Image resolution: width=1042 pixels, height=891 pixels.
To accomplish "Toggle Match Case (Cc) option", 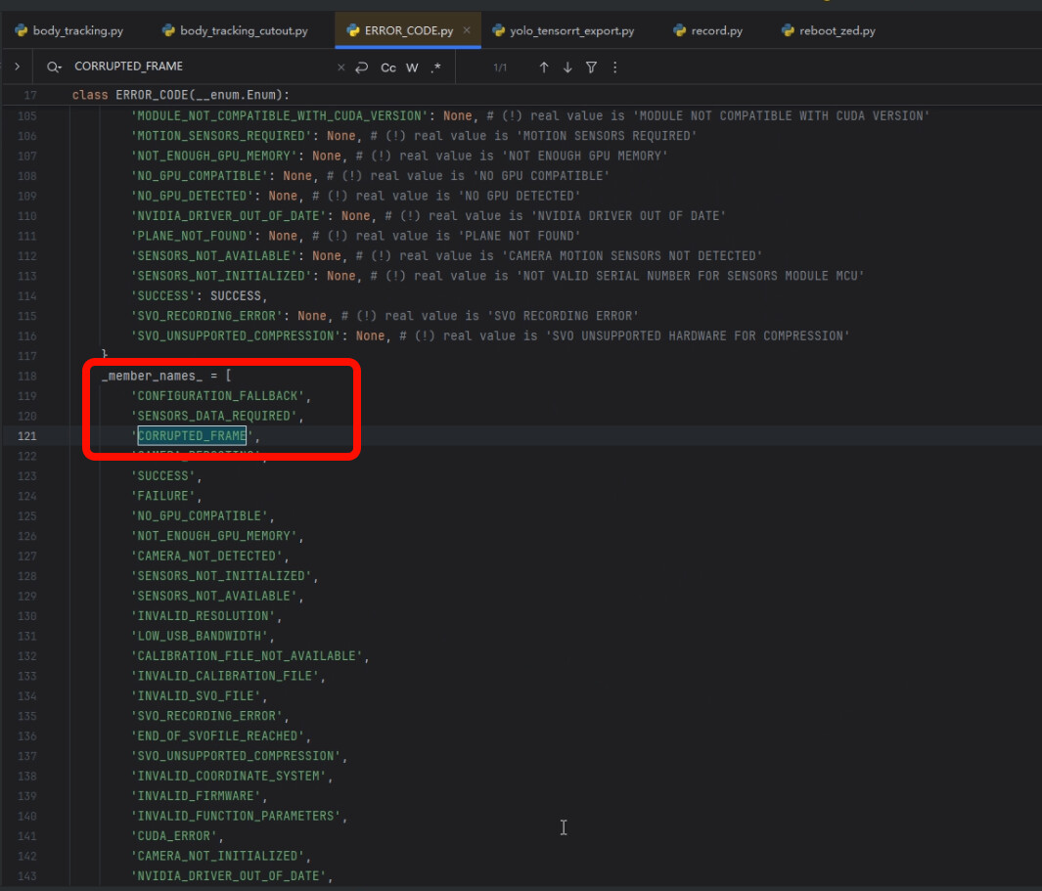I will [x=388, y=67].
